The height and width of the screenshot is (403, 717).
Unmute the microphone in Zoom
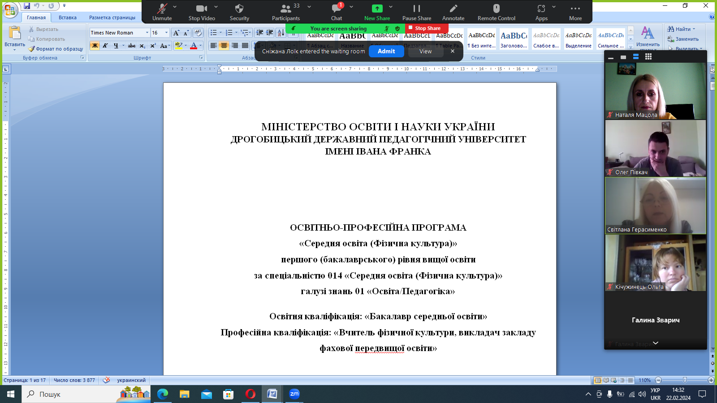click(x=162, y=12)
